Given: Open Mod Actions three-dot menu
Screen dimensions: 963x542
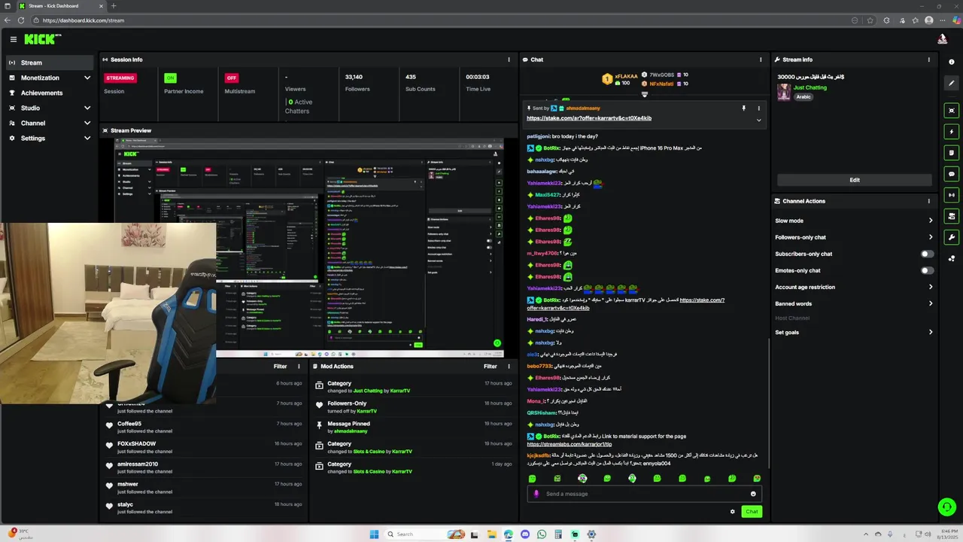Looking at the screenshot, I should pos(509,367).
